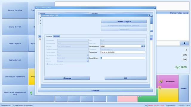This screenshot has height=107, width=191.
Task: Click the Руб 0,00 total amount
Action: [x=181, y=67]
